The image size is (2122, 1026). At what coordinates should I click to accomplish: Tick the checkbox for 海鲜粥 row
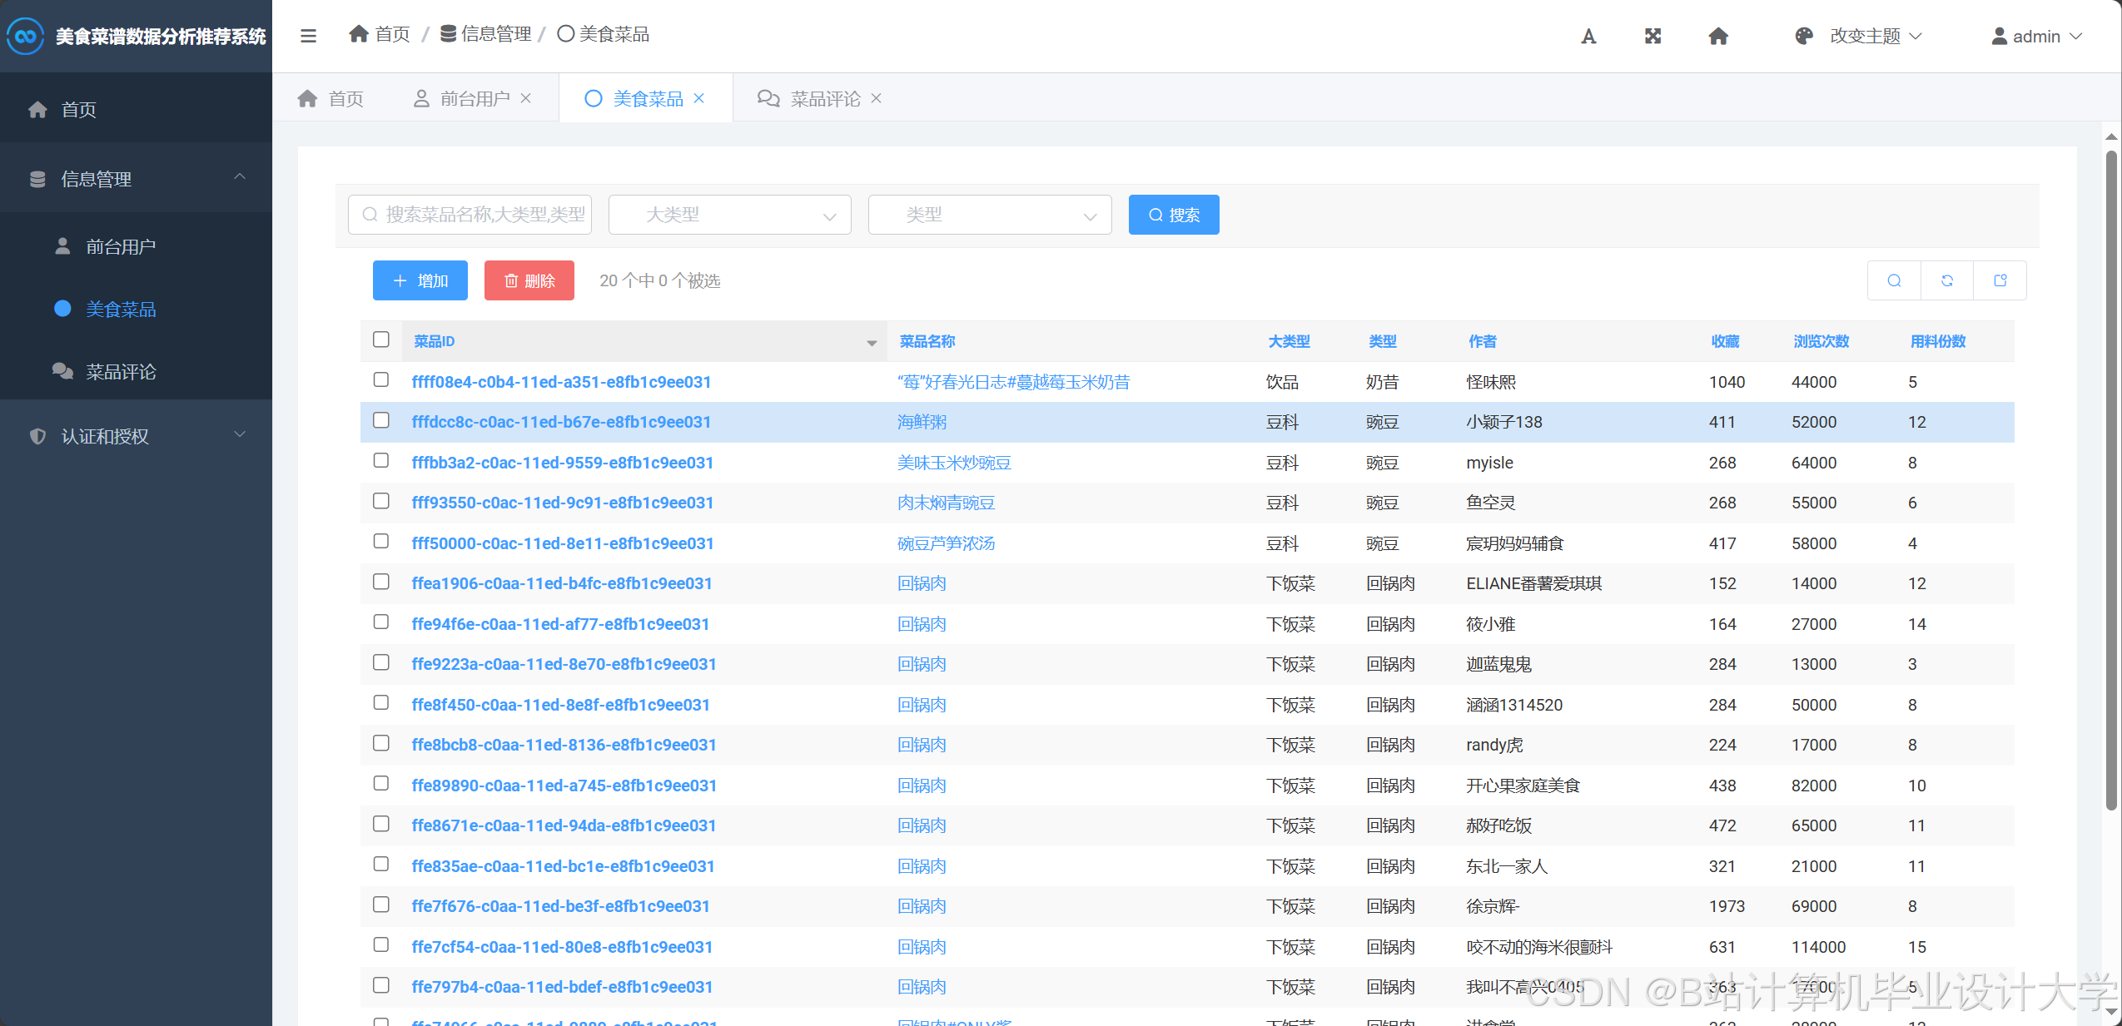(x=381, y=421)
